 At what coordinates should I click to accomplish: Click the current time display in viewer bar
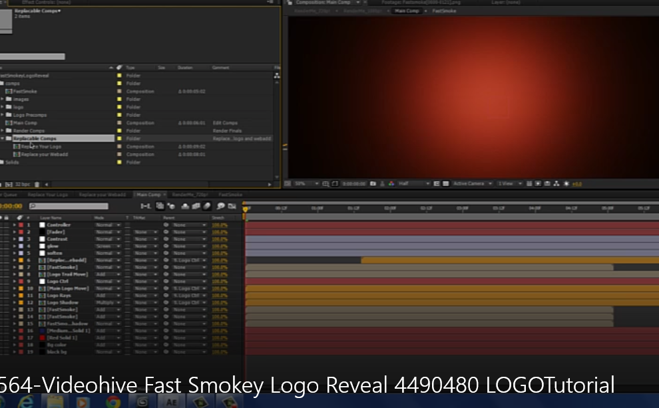[x=353, y=183]
